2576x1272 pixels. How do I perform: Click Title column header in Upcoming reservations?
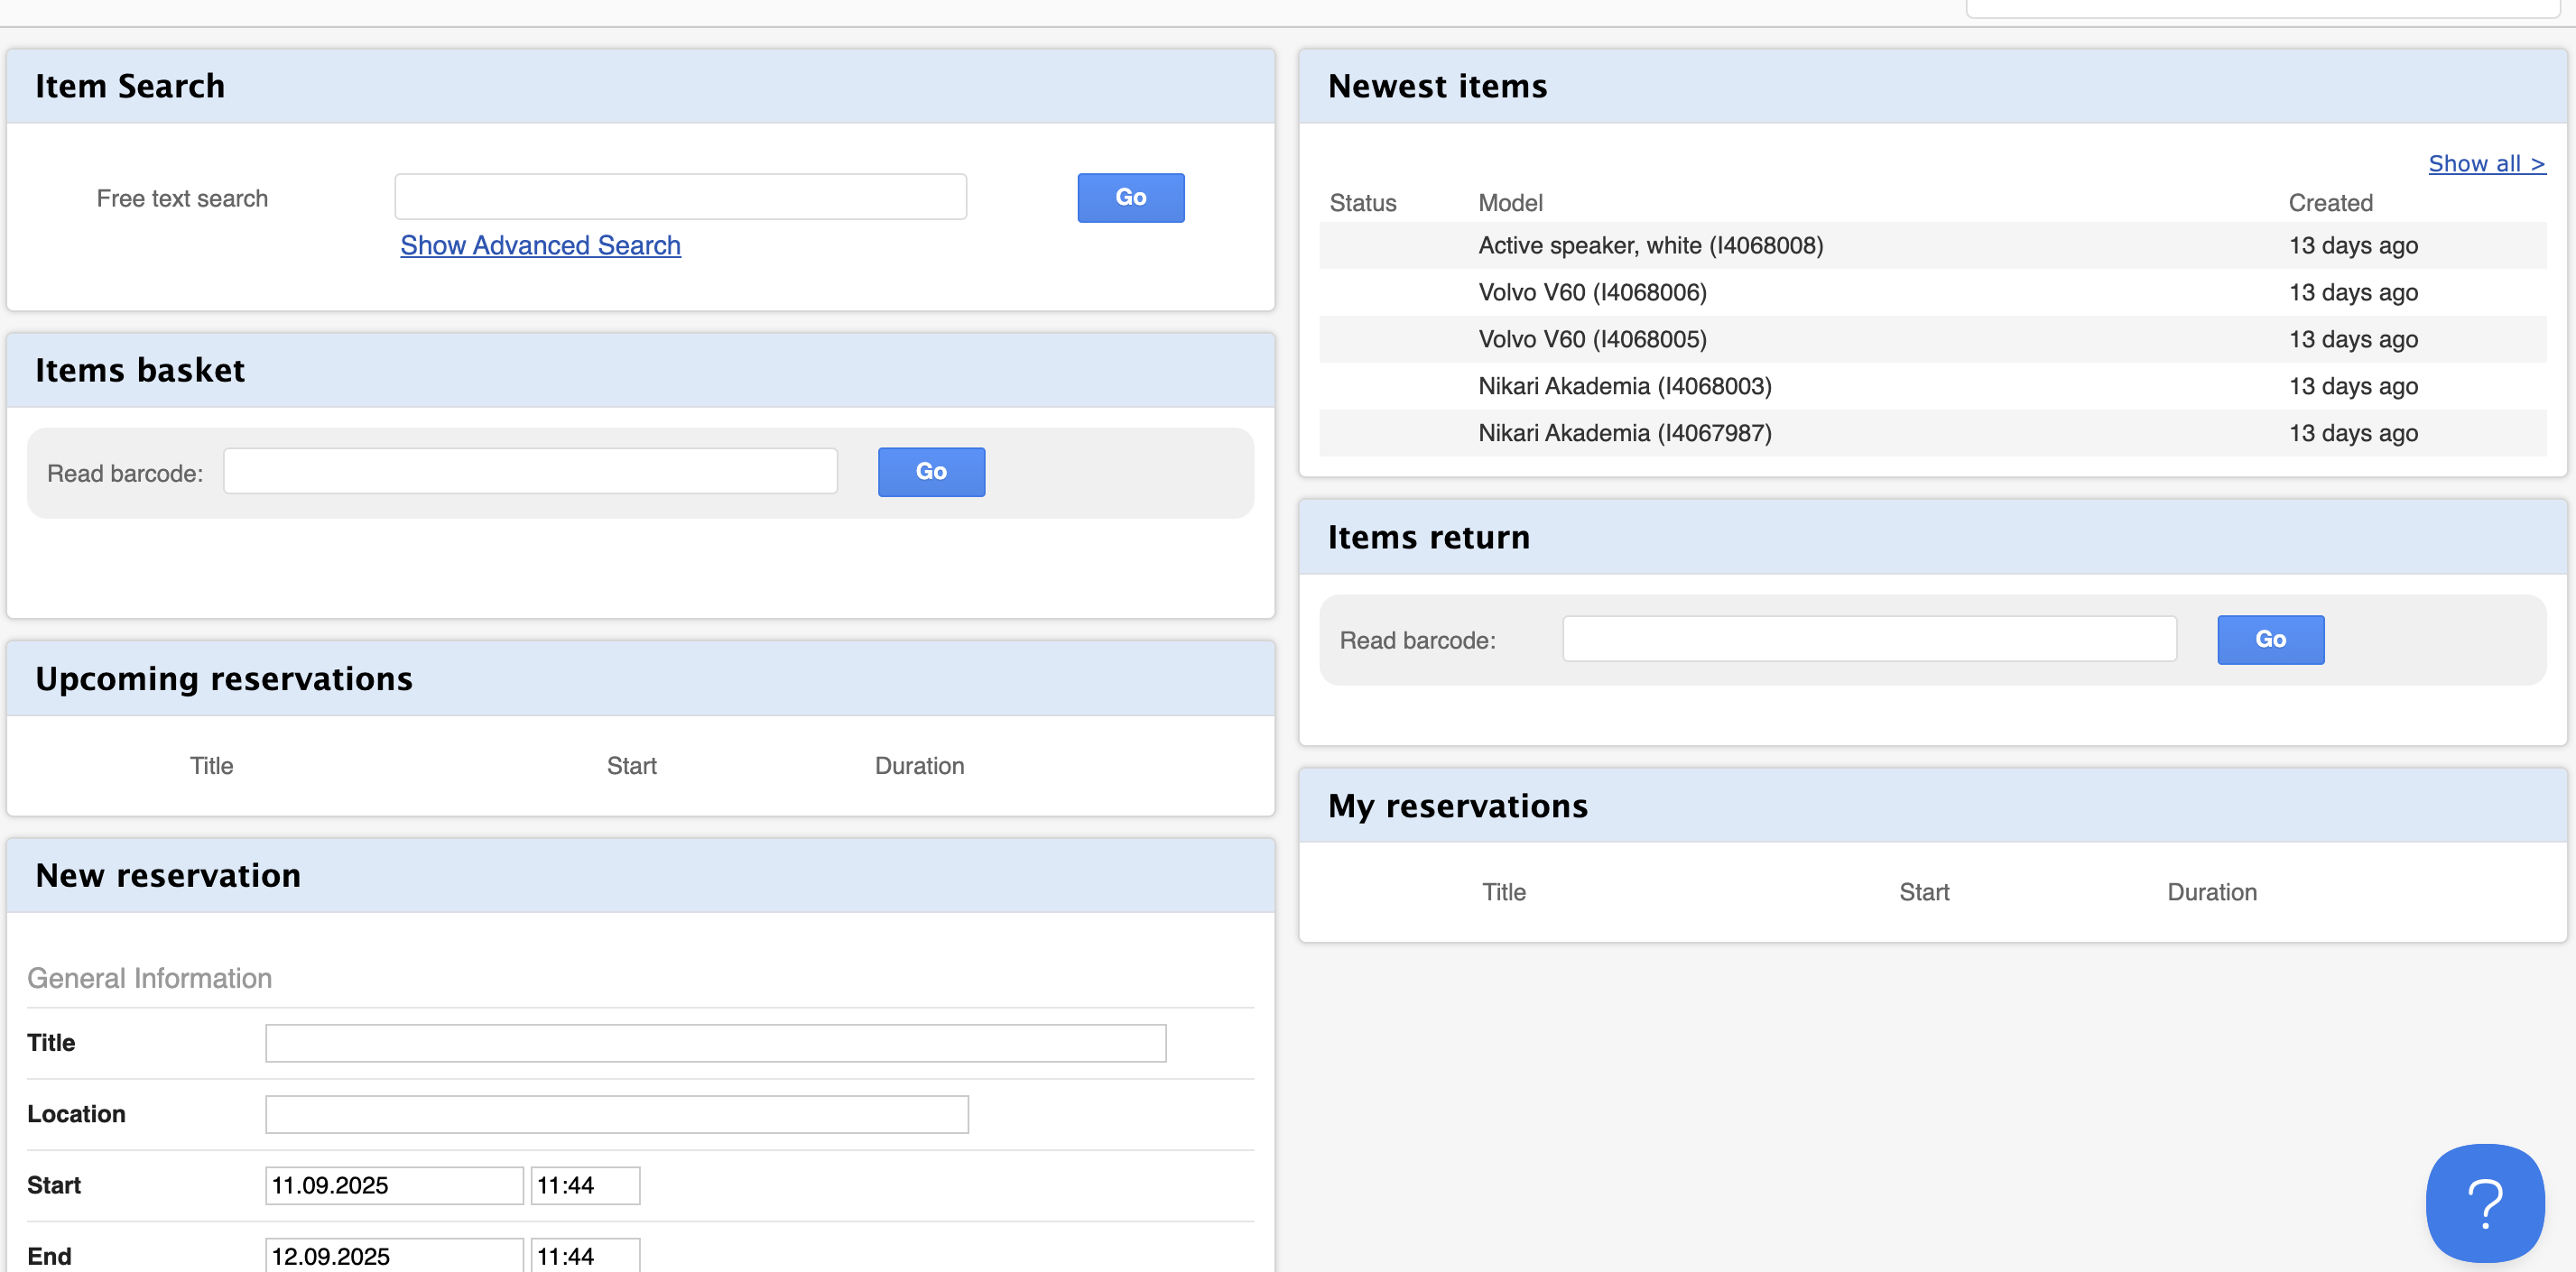211,765
